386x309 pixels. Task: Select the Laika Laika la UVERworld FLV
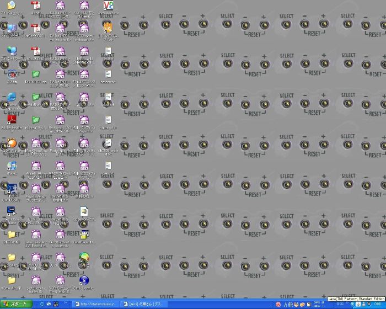coord(36,235)
